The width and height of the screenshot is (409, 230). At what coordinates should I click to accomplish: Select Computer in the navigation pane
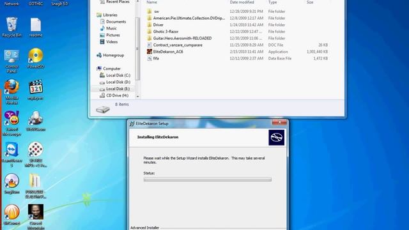coord(112,69)
